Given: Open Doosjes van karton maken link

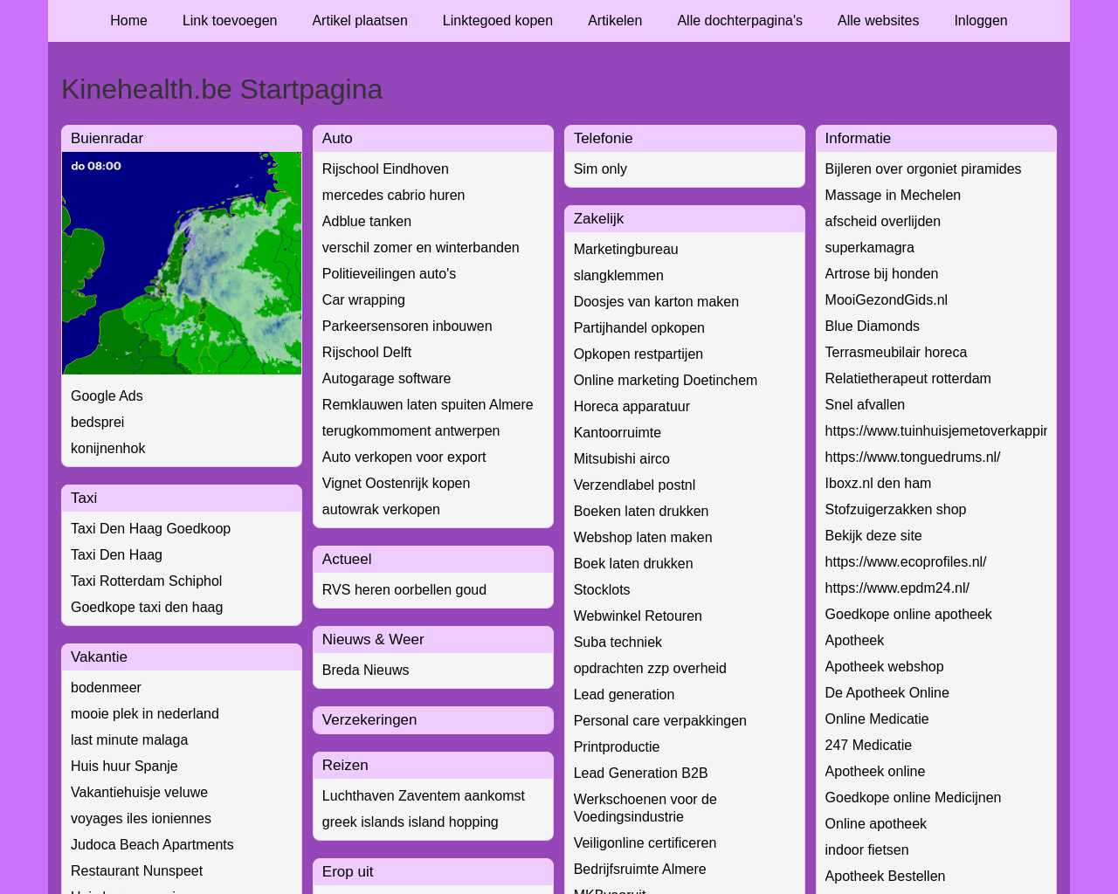Looking at the screenshot, I should click(656, 302).
